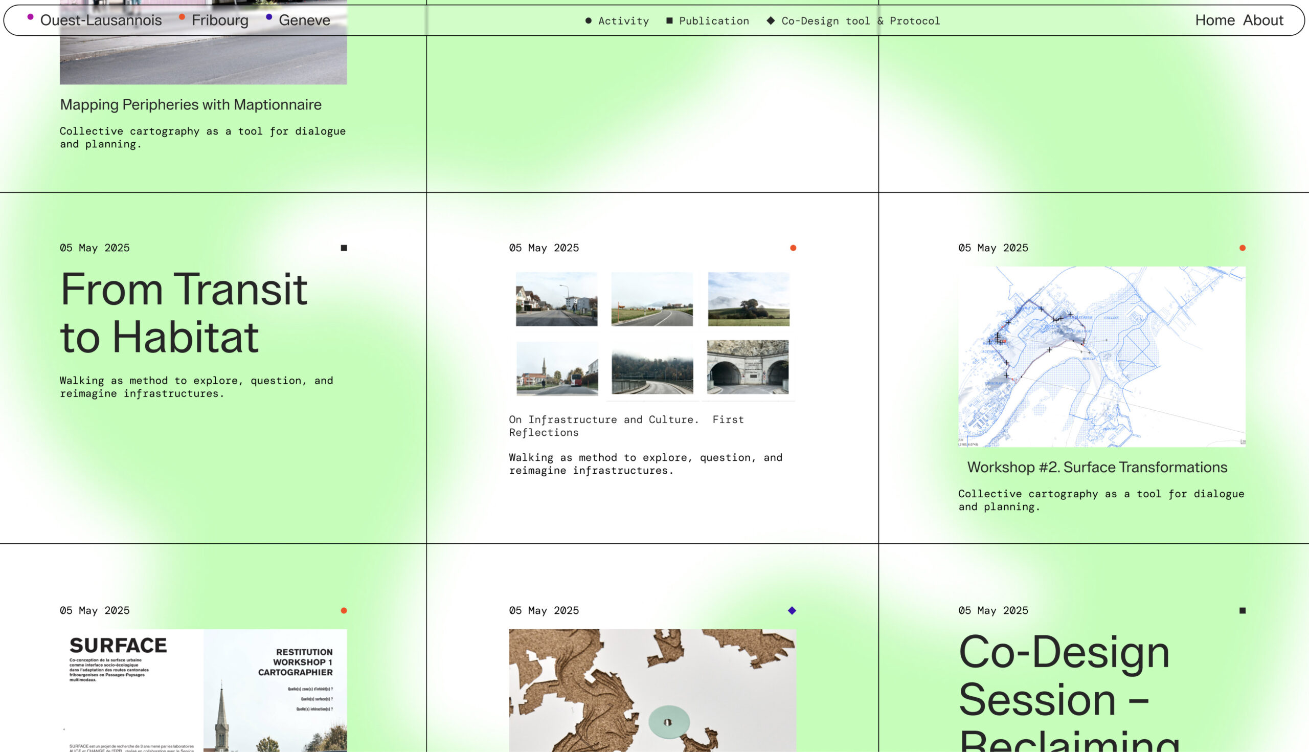
Task: Click the blue dot beside Geneve
Action: point(269,17)
